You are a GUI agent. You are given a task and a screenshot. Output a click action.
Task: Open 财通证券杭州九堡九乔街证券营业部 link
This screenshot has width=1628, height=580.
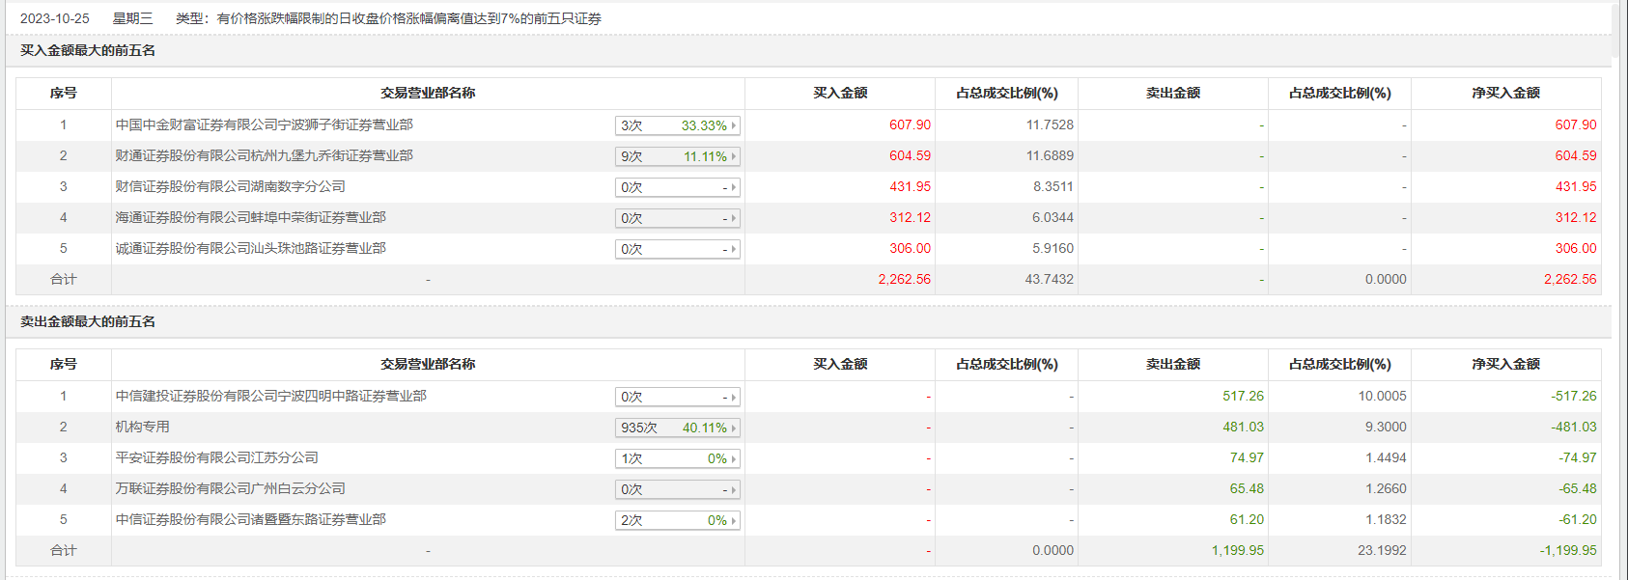[265, 155]
